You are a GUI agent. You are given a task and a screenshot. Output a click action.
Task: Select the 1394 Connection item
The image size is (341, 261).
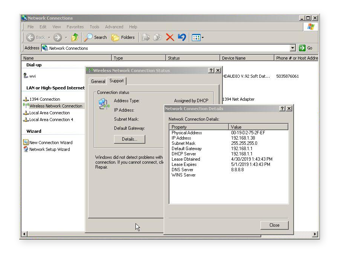(44, 99)
